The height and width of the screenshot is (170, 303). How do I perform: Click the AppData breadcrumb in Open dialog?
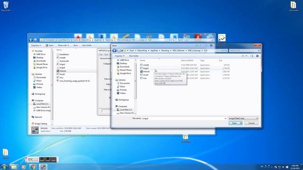tap(154, 51)
